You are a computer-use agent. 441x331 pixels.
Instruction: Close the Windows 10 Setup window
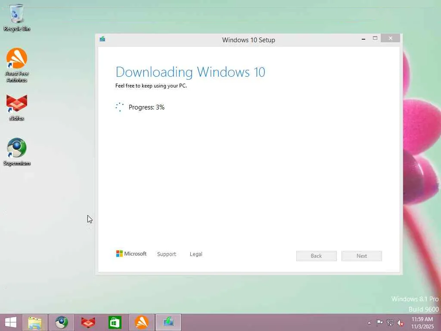tap(390, 38)
